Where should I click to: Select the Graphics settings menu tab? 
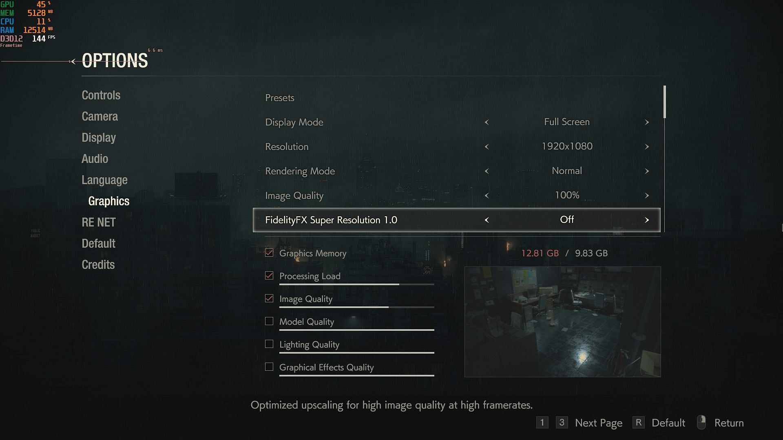coord(109,201)
